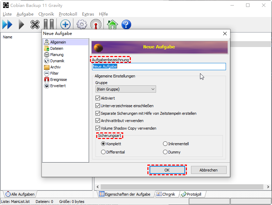Viewport: 272px width, 205px height.
Task: Open options gear icon in toolbar
Action: click(82, 25)
